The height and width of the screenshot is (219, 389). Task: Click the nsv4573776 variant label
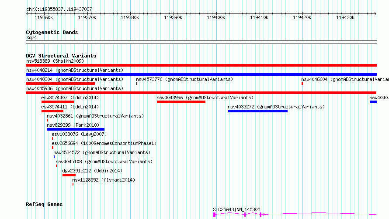[184, 79]
